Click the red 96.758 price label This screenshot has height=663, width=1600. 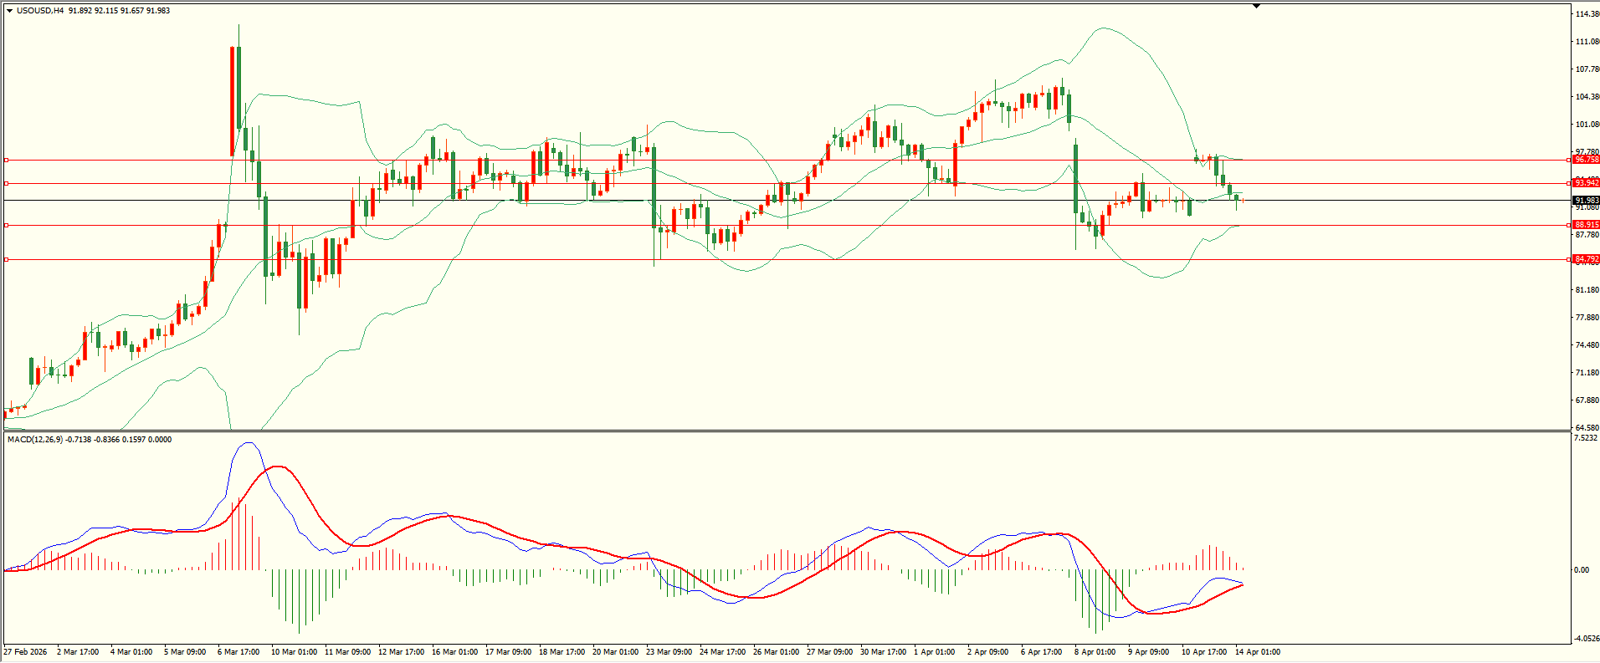point(1586,159)
